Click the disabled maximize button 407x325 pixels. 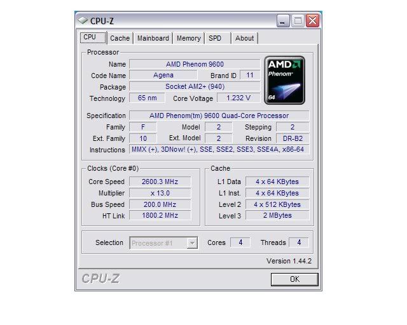click(x=298, y=21)
